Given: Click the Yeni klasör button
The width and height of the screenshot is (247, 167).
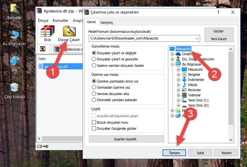Looking at the screenshot, I should 219,39.
